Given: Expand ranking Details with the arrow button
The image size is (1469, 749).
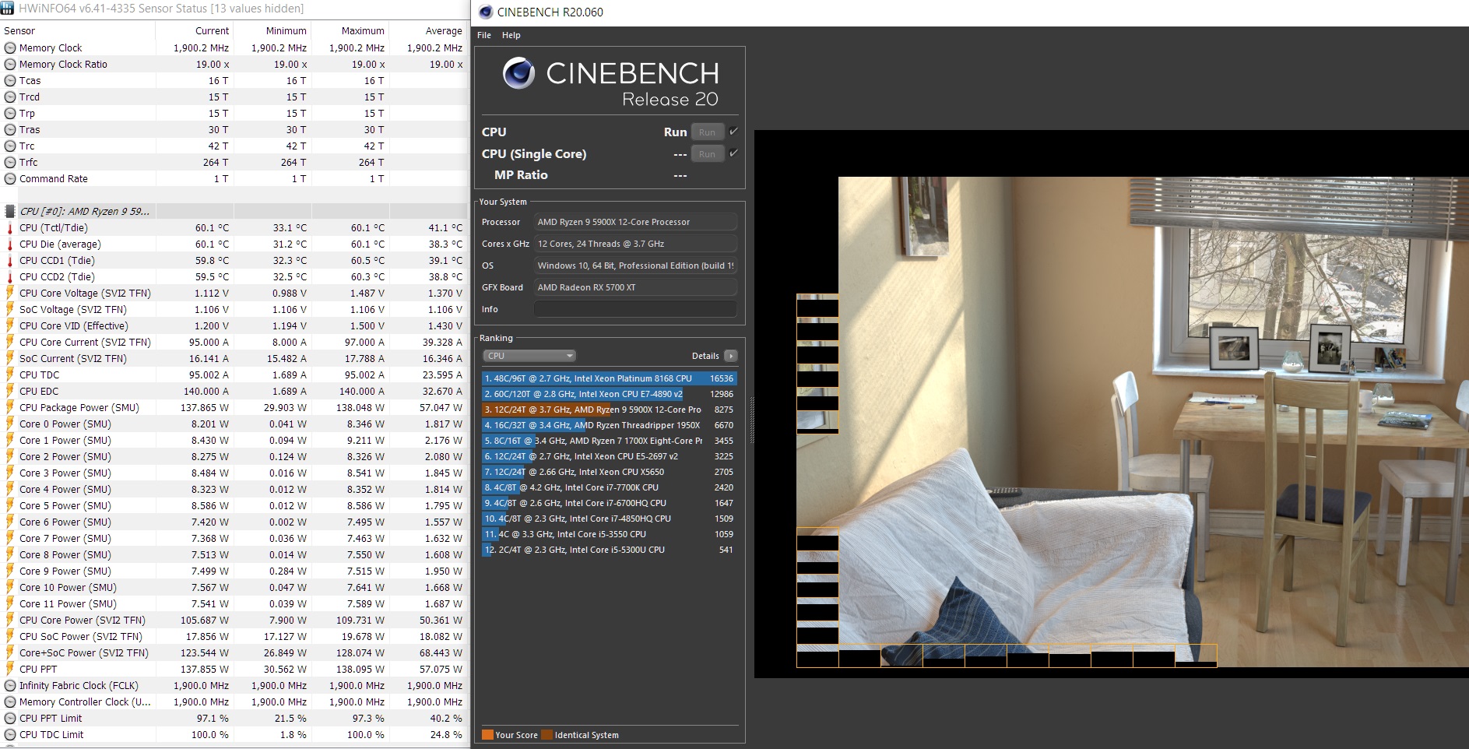Looking at the screenshot, I should (x=730, y=356).
